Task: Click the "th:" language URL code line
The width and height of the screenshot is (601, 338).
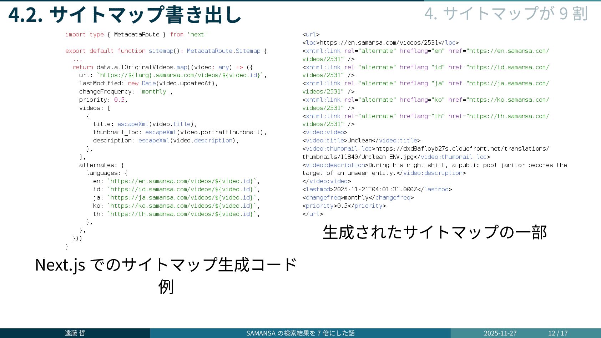Action: coord(177,214)
